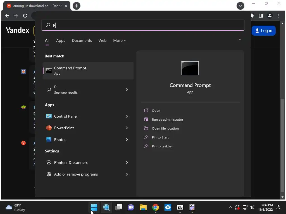This screenshot has width=286, height=214.
Task: Click the Chrome scrollbar down arrow
Action: (283, 197)
